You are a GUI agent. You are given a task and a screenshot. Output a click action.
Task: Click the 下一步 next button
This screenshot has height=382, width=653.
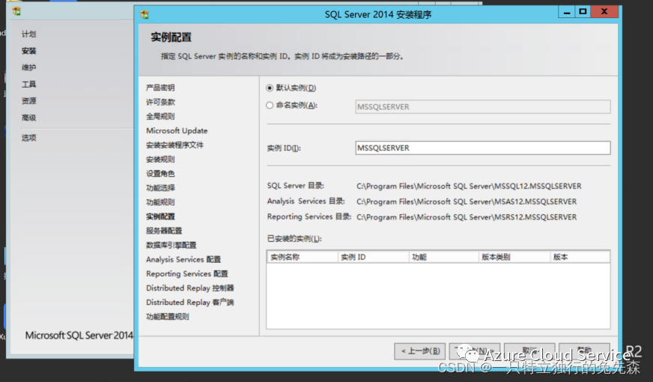[x=475, y=351]
